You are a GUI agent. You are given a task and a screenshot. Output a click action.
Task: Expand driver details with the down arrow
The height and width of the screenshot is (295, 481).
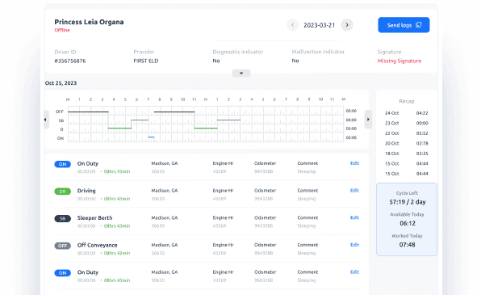pos(241,73)
